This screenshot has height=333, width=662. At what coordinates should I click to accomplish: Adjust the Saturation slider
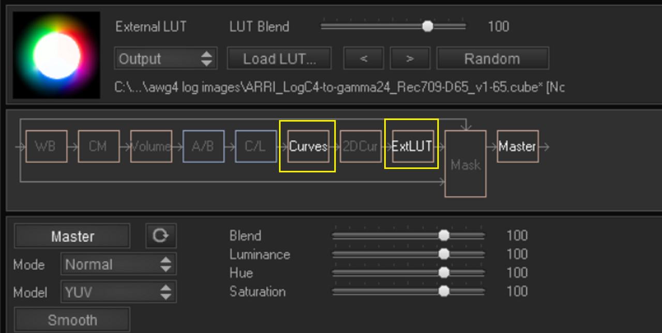pyautogui.click(x=408, y=291)
